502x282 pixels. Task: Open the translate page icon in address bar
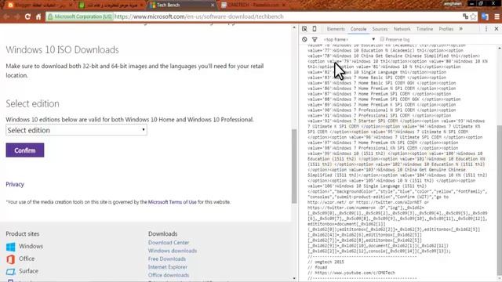click(465, 16)
